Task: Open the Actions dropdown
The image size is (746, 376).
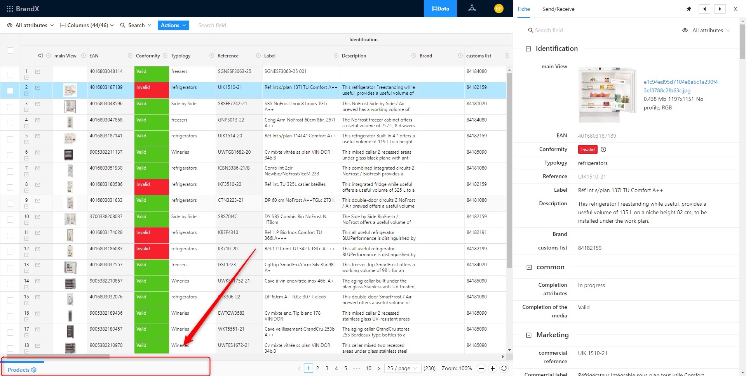Action: click(173, 25)
